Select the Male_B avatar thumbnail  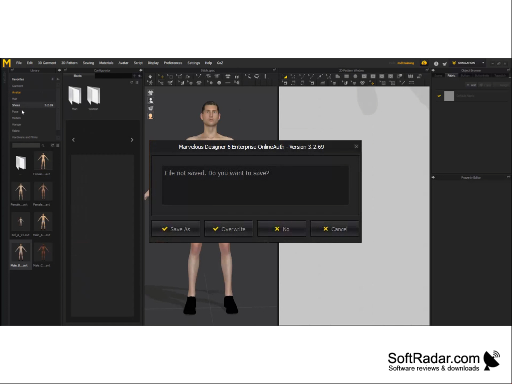pos(20,255)
